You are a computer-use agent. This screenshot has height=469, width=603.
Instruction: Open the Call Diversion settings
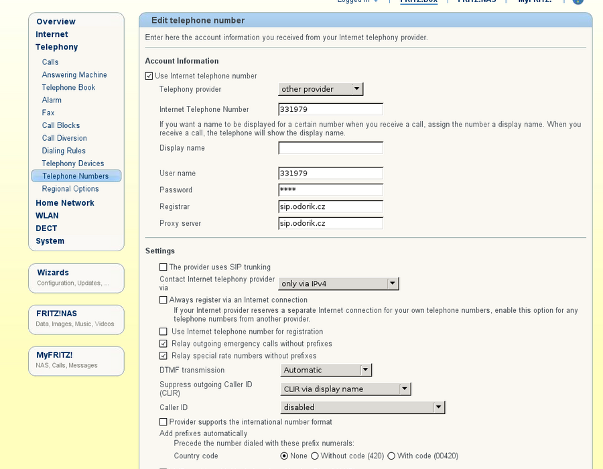tap(64, 138)
